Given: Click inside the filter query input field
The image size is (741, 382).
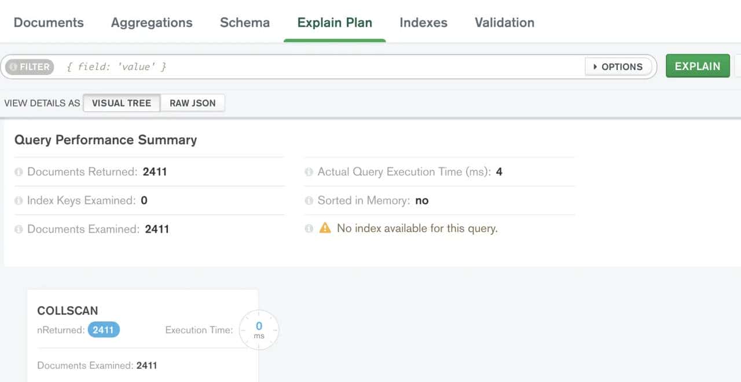Looking at the screenshot, I should [x=232, y=67].
